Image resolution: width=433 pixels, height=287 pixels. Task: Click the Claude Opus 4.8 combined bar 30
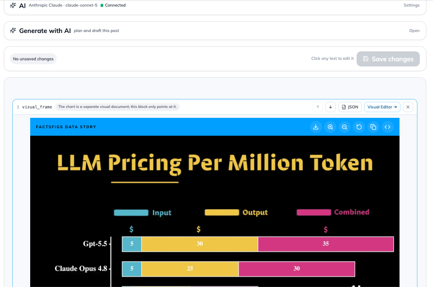pyautogui.click(x=297, y=269)
